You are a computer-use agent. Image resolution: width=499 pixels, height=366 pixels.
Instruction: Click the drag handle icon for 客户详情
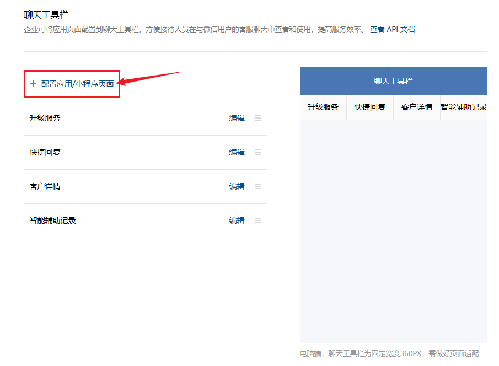click(x=258, y=186)
